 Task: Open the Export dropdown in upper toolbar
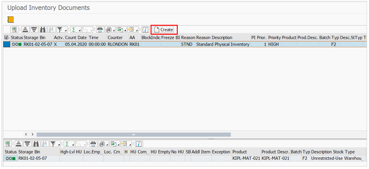click(121, 29)
